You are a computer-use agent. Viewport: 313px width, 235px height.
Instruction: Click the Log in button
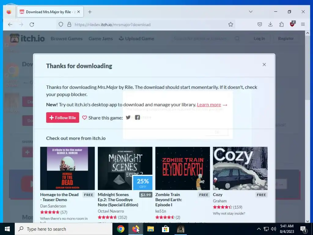pos(259,38)
